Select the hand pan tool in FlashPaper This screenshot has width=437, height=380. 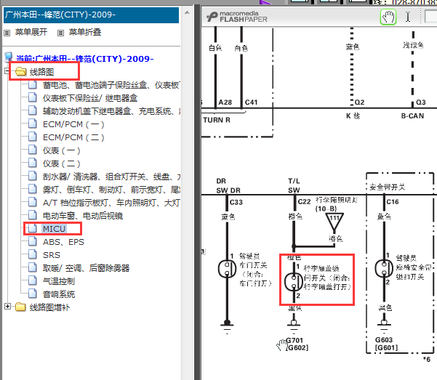[x=388, y=17]
